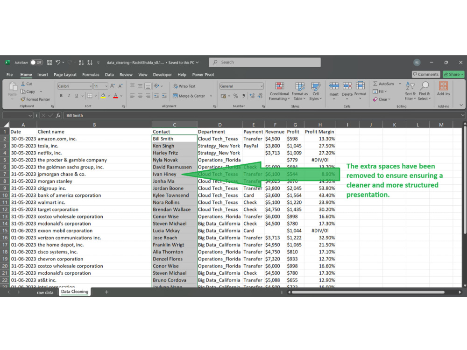The width and height of the screenshot is (467, 350).
Task: Open the General number format dropdown
Action: [x=262, y=86]
